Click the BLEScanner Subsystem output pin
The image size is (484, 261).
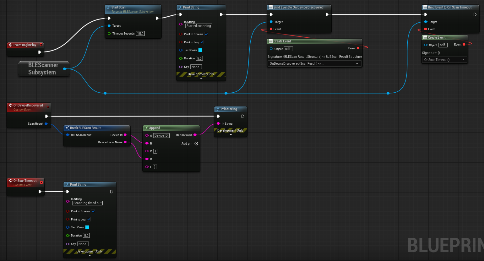(x=64, y=69)
